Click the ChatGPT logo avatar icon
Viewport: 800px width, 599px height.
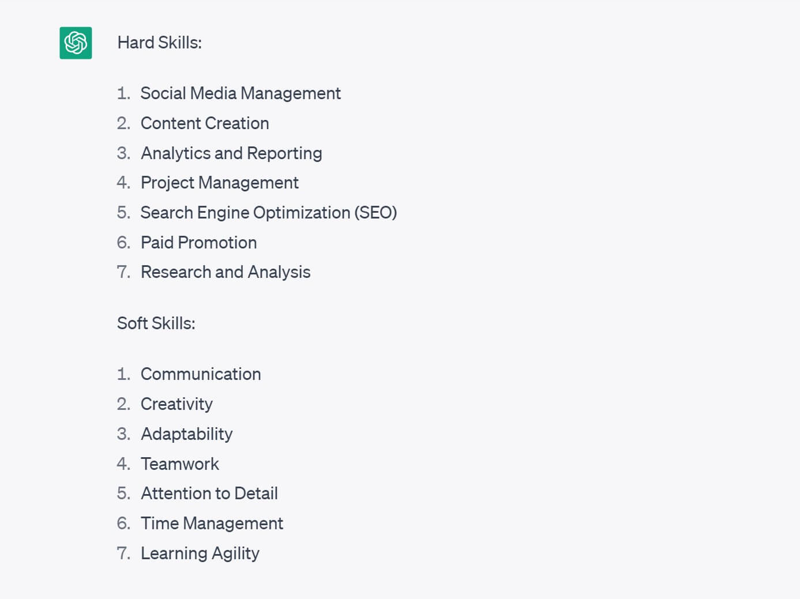pos(76,43)
